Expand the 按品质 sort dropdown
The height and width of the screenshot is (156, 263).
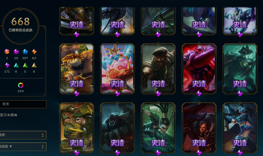[x=23, y=147]
